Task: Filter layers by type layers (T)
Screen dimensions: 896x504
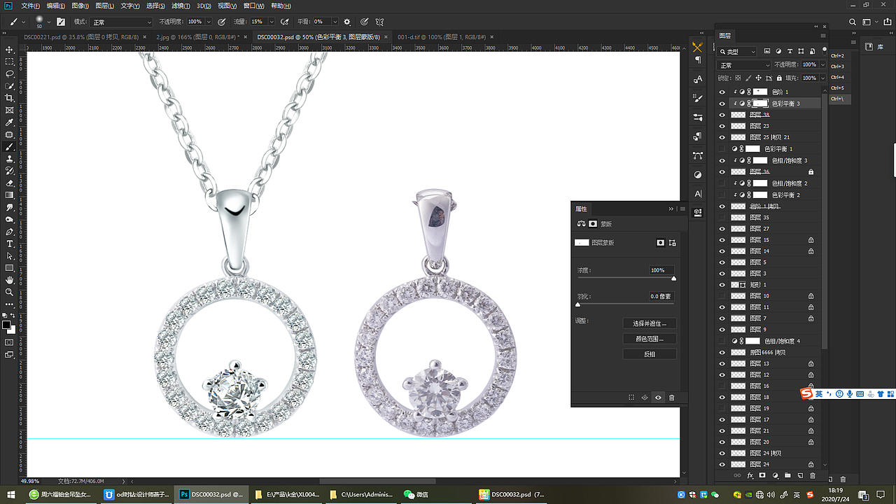Action: coord(790,51)
